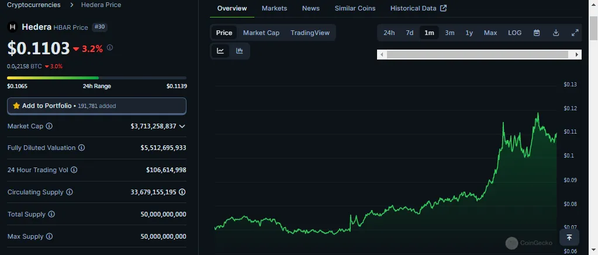
Task: Open the Markets tab
Action: point(275,8)
